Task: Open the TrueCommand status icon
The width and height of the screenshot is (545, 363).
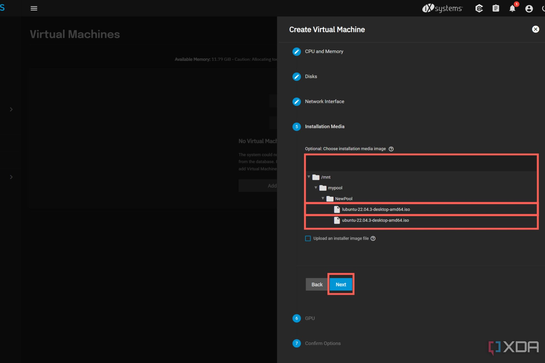Action: coord(479,9)
